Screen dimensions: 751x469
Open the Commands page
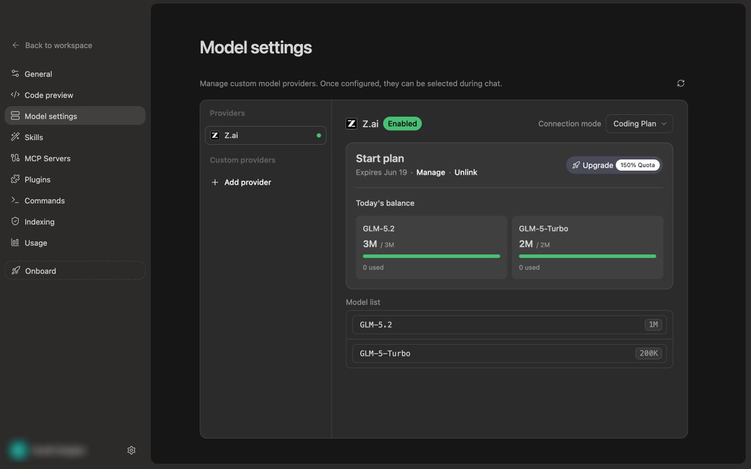75,201
